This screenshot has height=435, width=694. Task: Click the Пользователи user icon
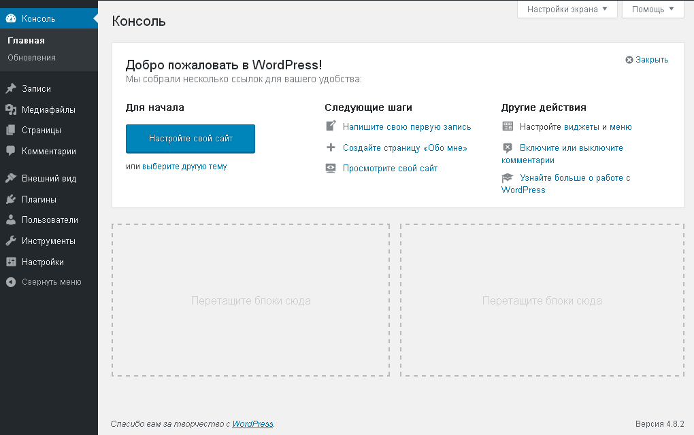[x=11, y=220]
